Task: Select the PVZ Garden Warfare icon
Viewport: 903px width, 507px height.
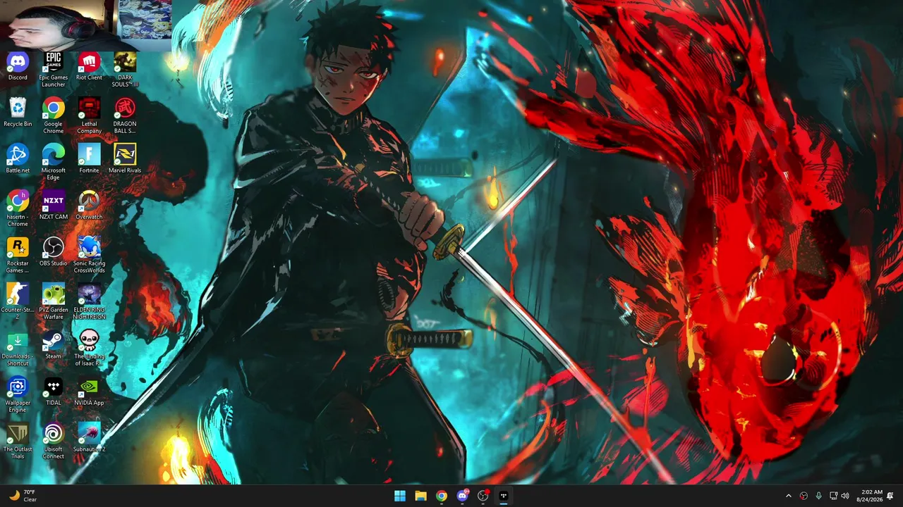Action: [53, 302]
